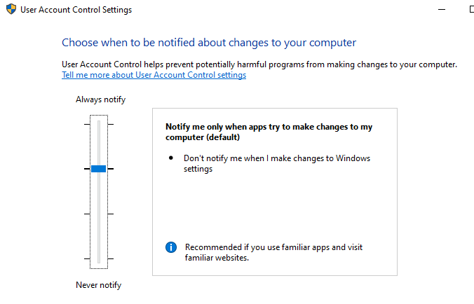Click 'User Account Control helps prevent' description text

[259, 64]
